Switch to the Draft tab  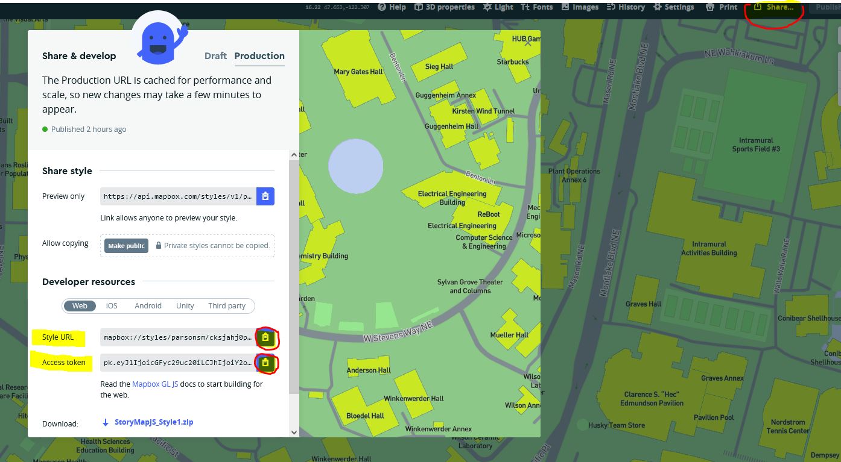coord(215,56)
